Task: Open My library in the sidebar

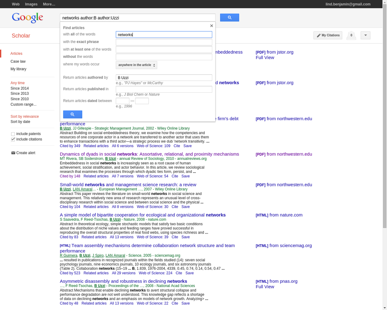Action: (x=18, y=69)
